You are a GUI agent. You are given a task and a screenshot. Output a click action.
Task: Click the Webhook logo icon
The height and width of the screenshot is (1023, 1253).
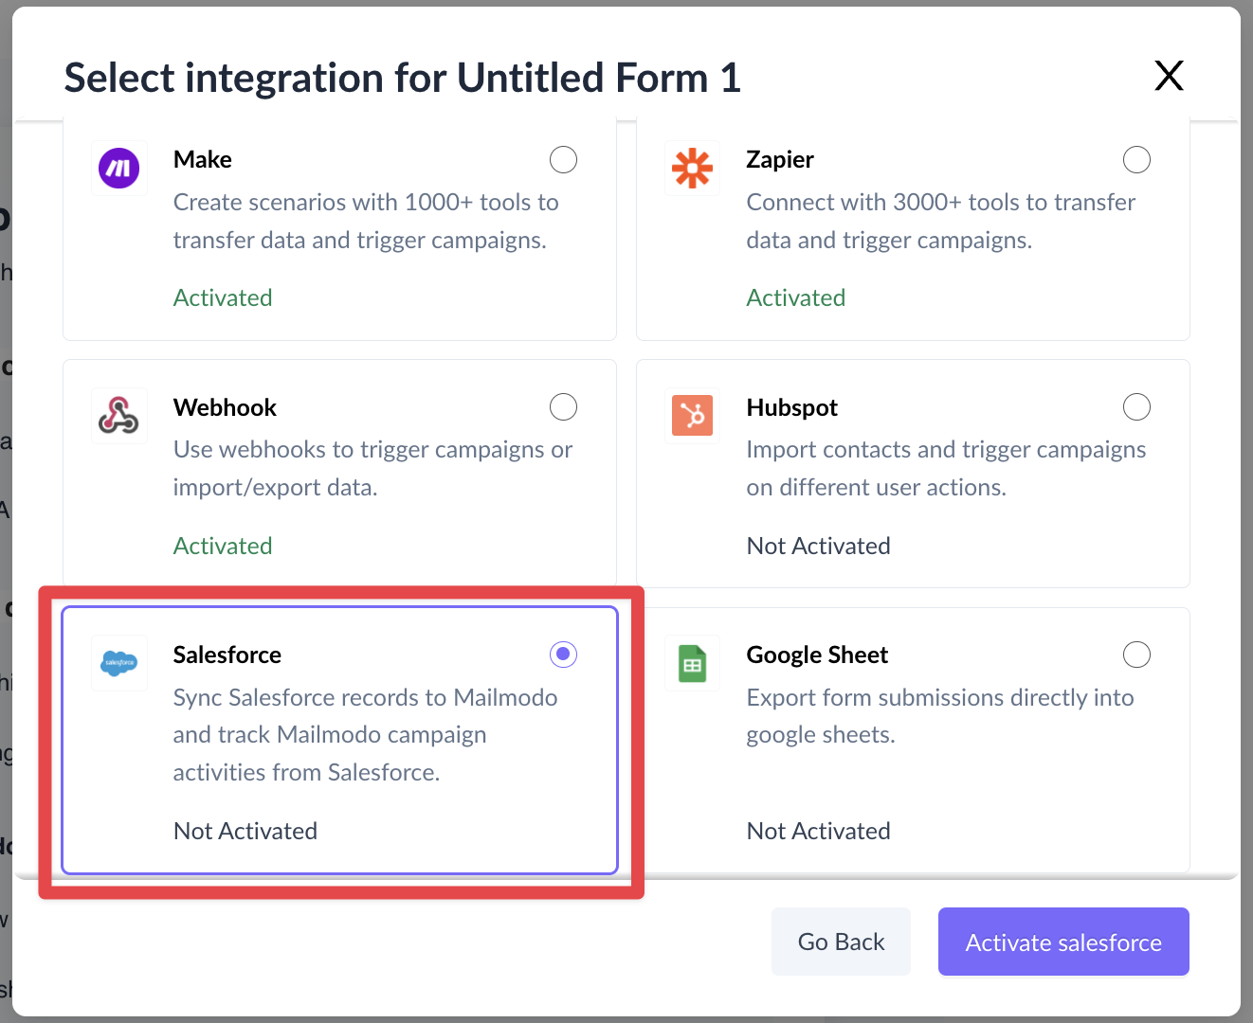point(119,416)
